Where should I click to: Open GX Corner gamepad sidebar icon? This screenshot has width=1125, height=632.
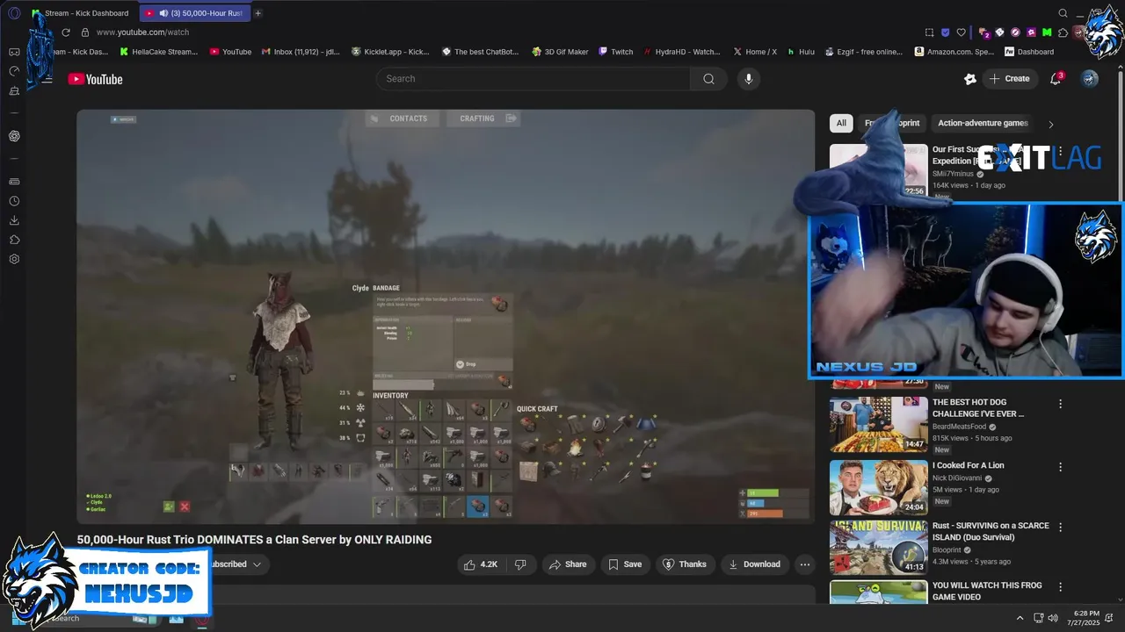point(14,52)
